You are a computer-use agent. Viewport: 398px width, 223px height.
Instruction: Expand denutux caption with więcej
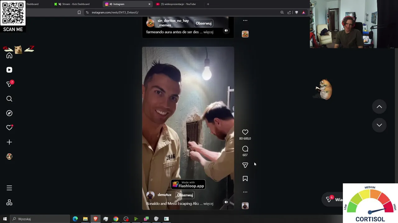point(208,203)
